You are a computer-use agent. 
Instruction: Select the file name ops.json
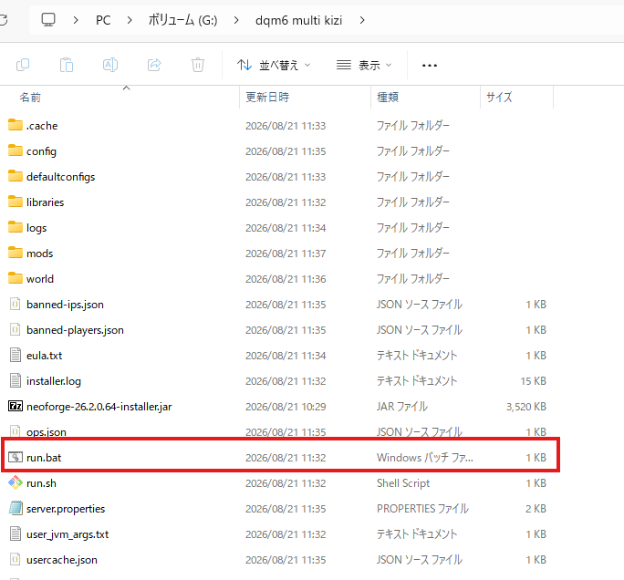point(47,432)
